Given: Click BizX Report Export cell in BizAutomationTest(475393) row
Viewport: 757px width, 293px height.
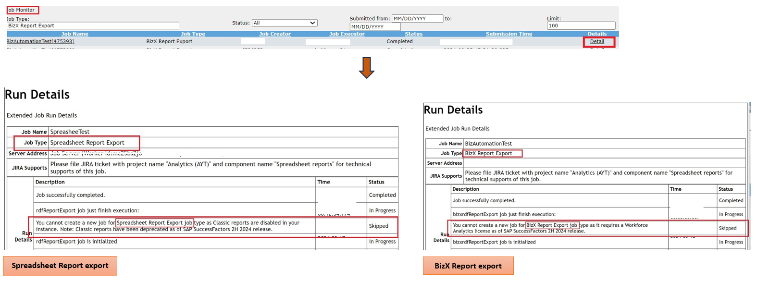Looking at the screenshot, I should click(169, 41).
